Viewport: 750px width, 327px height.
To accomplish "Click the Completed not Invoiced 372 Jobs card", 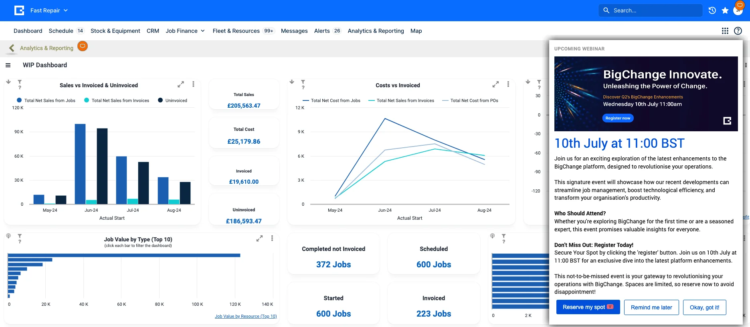I will [x=334, y=254].
